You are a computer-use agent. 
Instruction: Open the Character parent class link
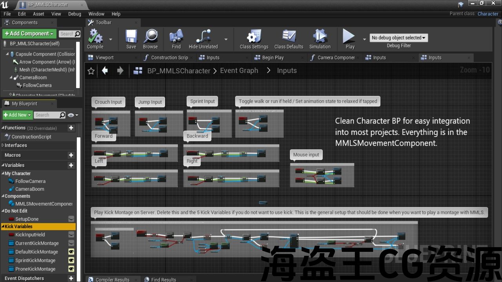click(x=487, y=14)
